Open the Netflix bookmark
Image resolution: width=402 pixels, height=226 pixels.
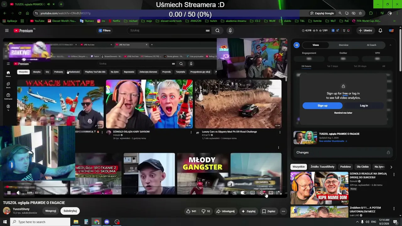114,21
